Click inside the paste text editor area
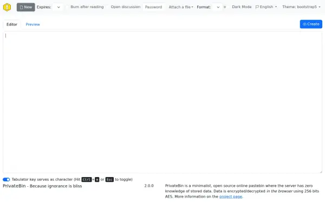This screenshot has height=203, width=325. [x=162, y=102]
